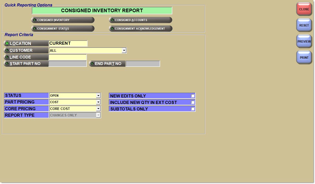Toggle the SUBTOTALS ONLY checkbox

pos(193,109)
